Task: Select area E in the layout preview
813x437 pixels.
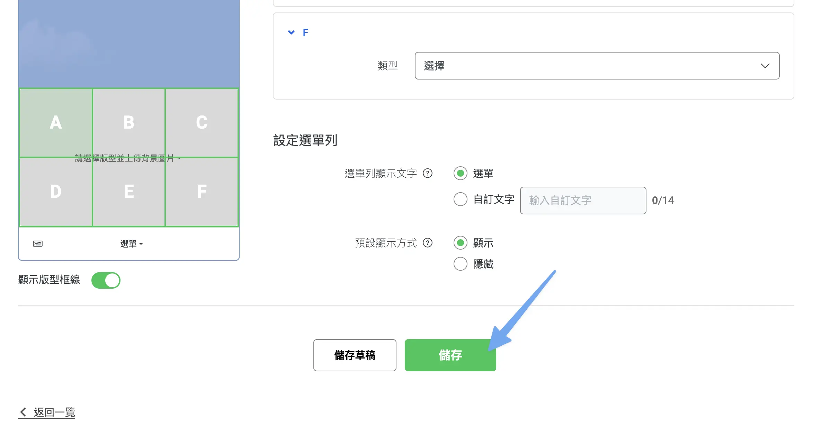Action: click(129, 192)
